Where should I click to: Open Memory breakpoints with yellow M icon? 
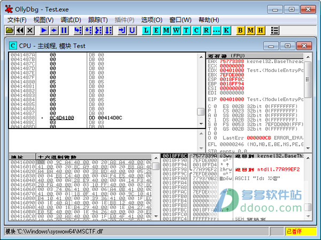tap(250, 30)
